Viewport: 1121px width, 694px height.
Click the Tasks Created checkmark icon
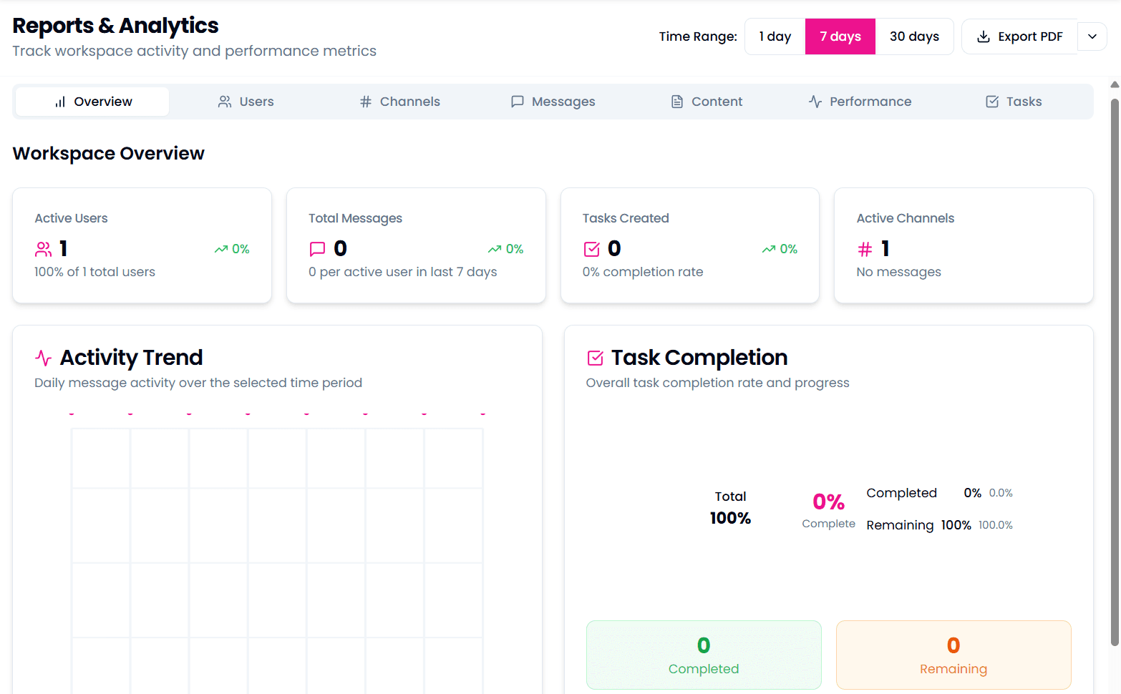(591, 248)
